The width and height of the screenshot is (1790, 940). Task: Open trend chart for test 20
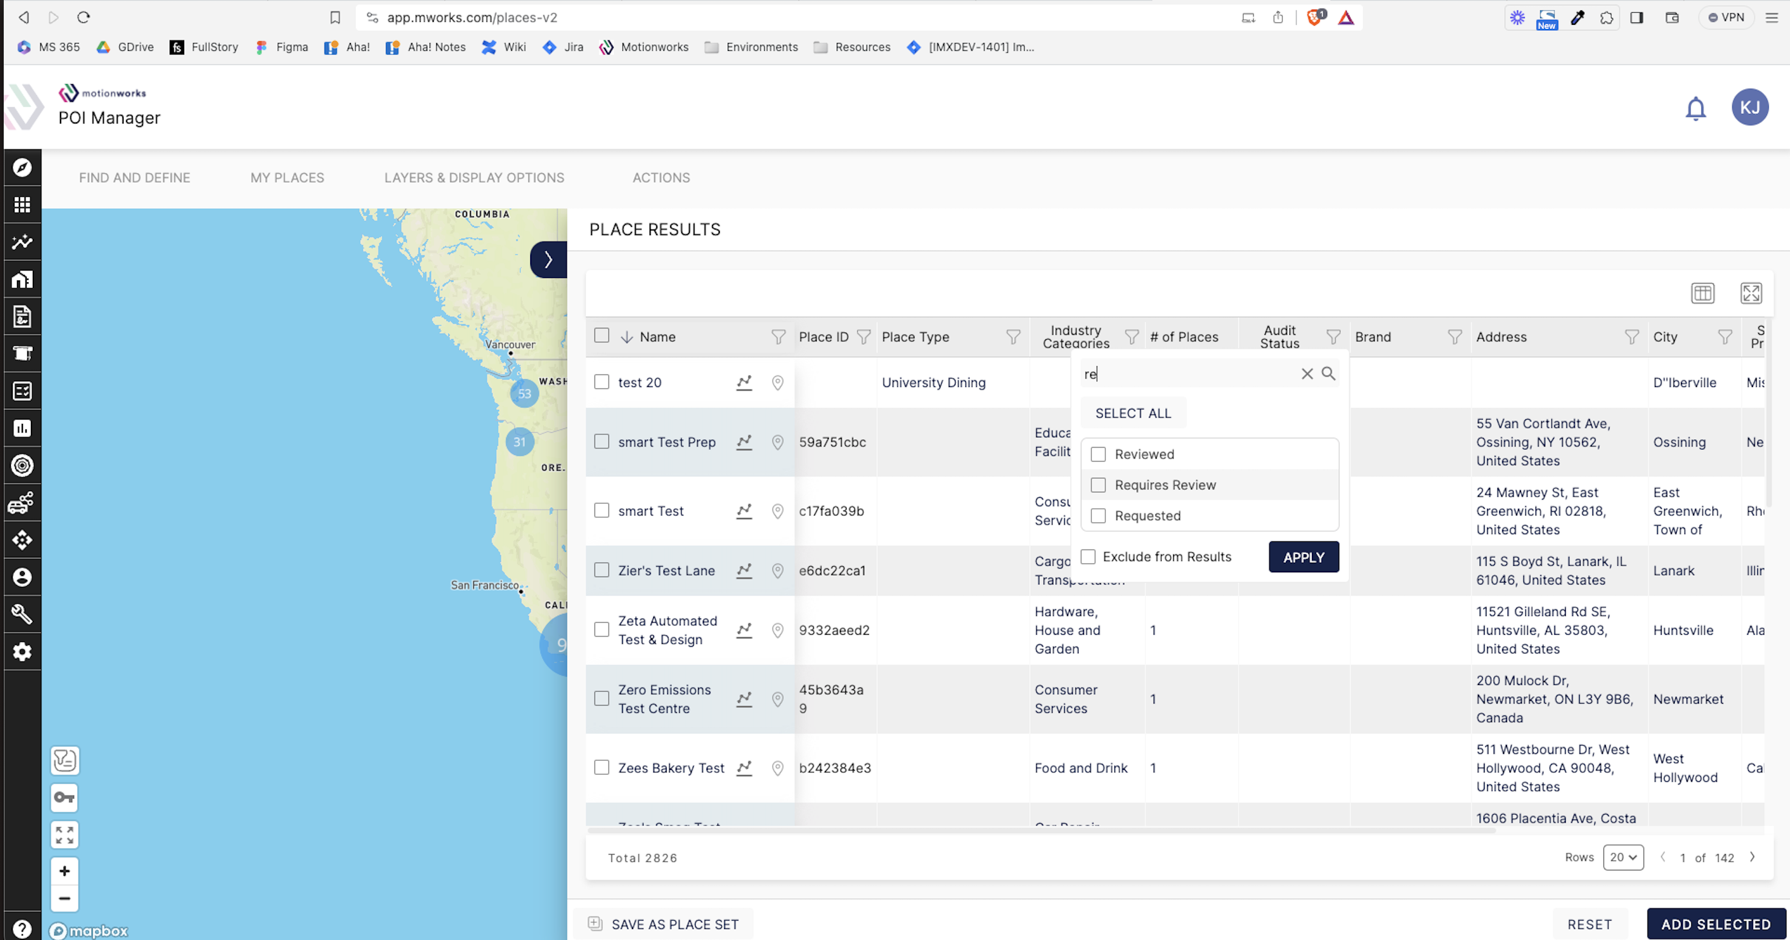click(744, 383)
